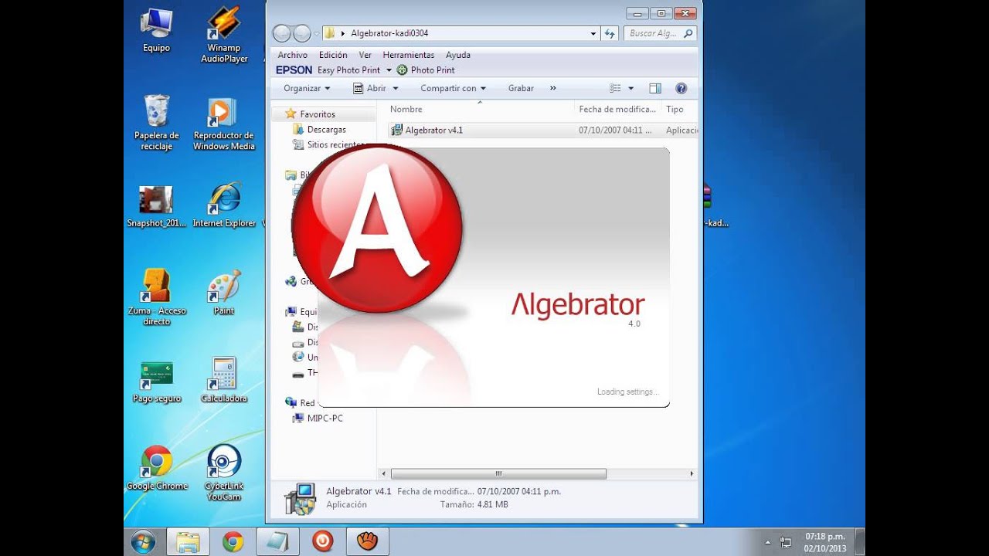Screen dimensions: 989x556
Task: Click the Show desktop strip
Action: pyautogui.click(x=860, y=542)
